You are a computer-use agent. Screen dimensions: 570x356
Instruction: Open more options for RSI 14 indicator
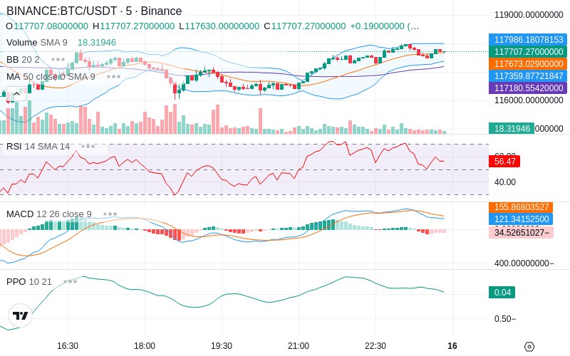pyautogui.click(x=88, y=147)
